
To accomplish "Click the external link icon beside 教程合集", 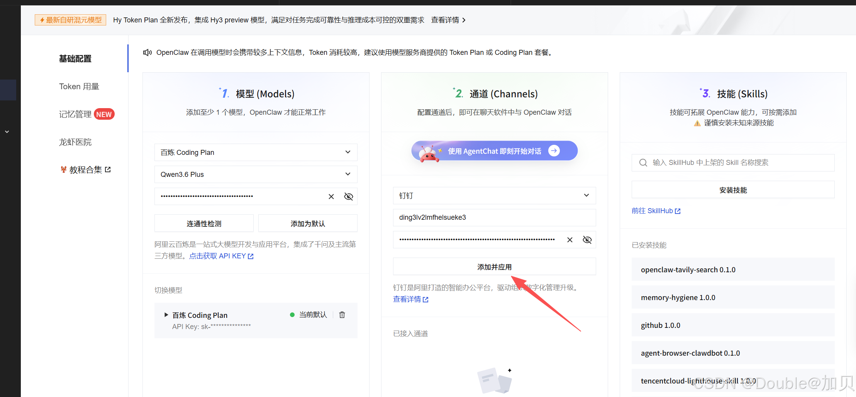I will pyautogui.click(x=108, y=170).
